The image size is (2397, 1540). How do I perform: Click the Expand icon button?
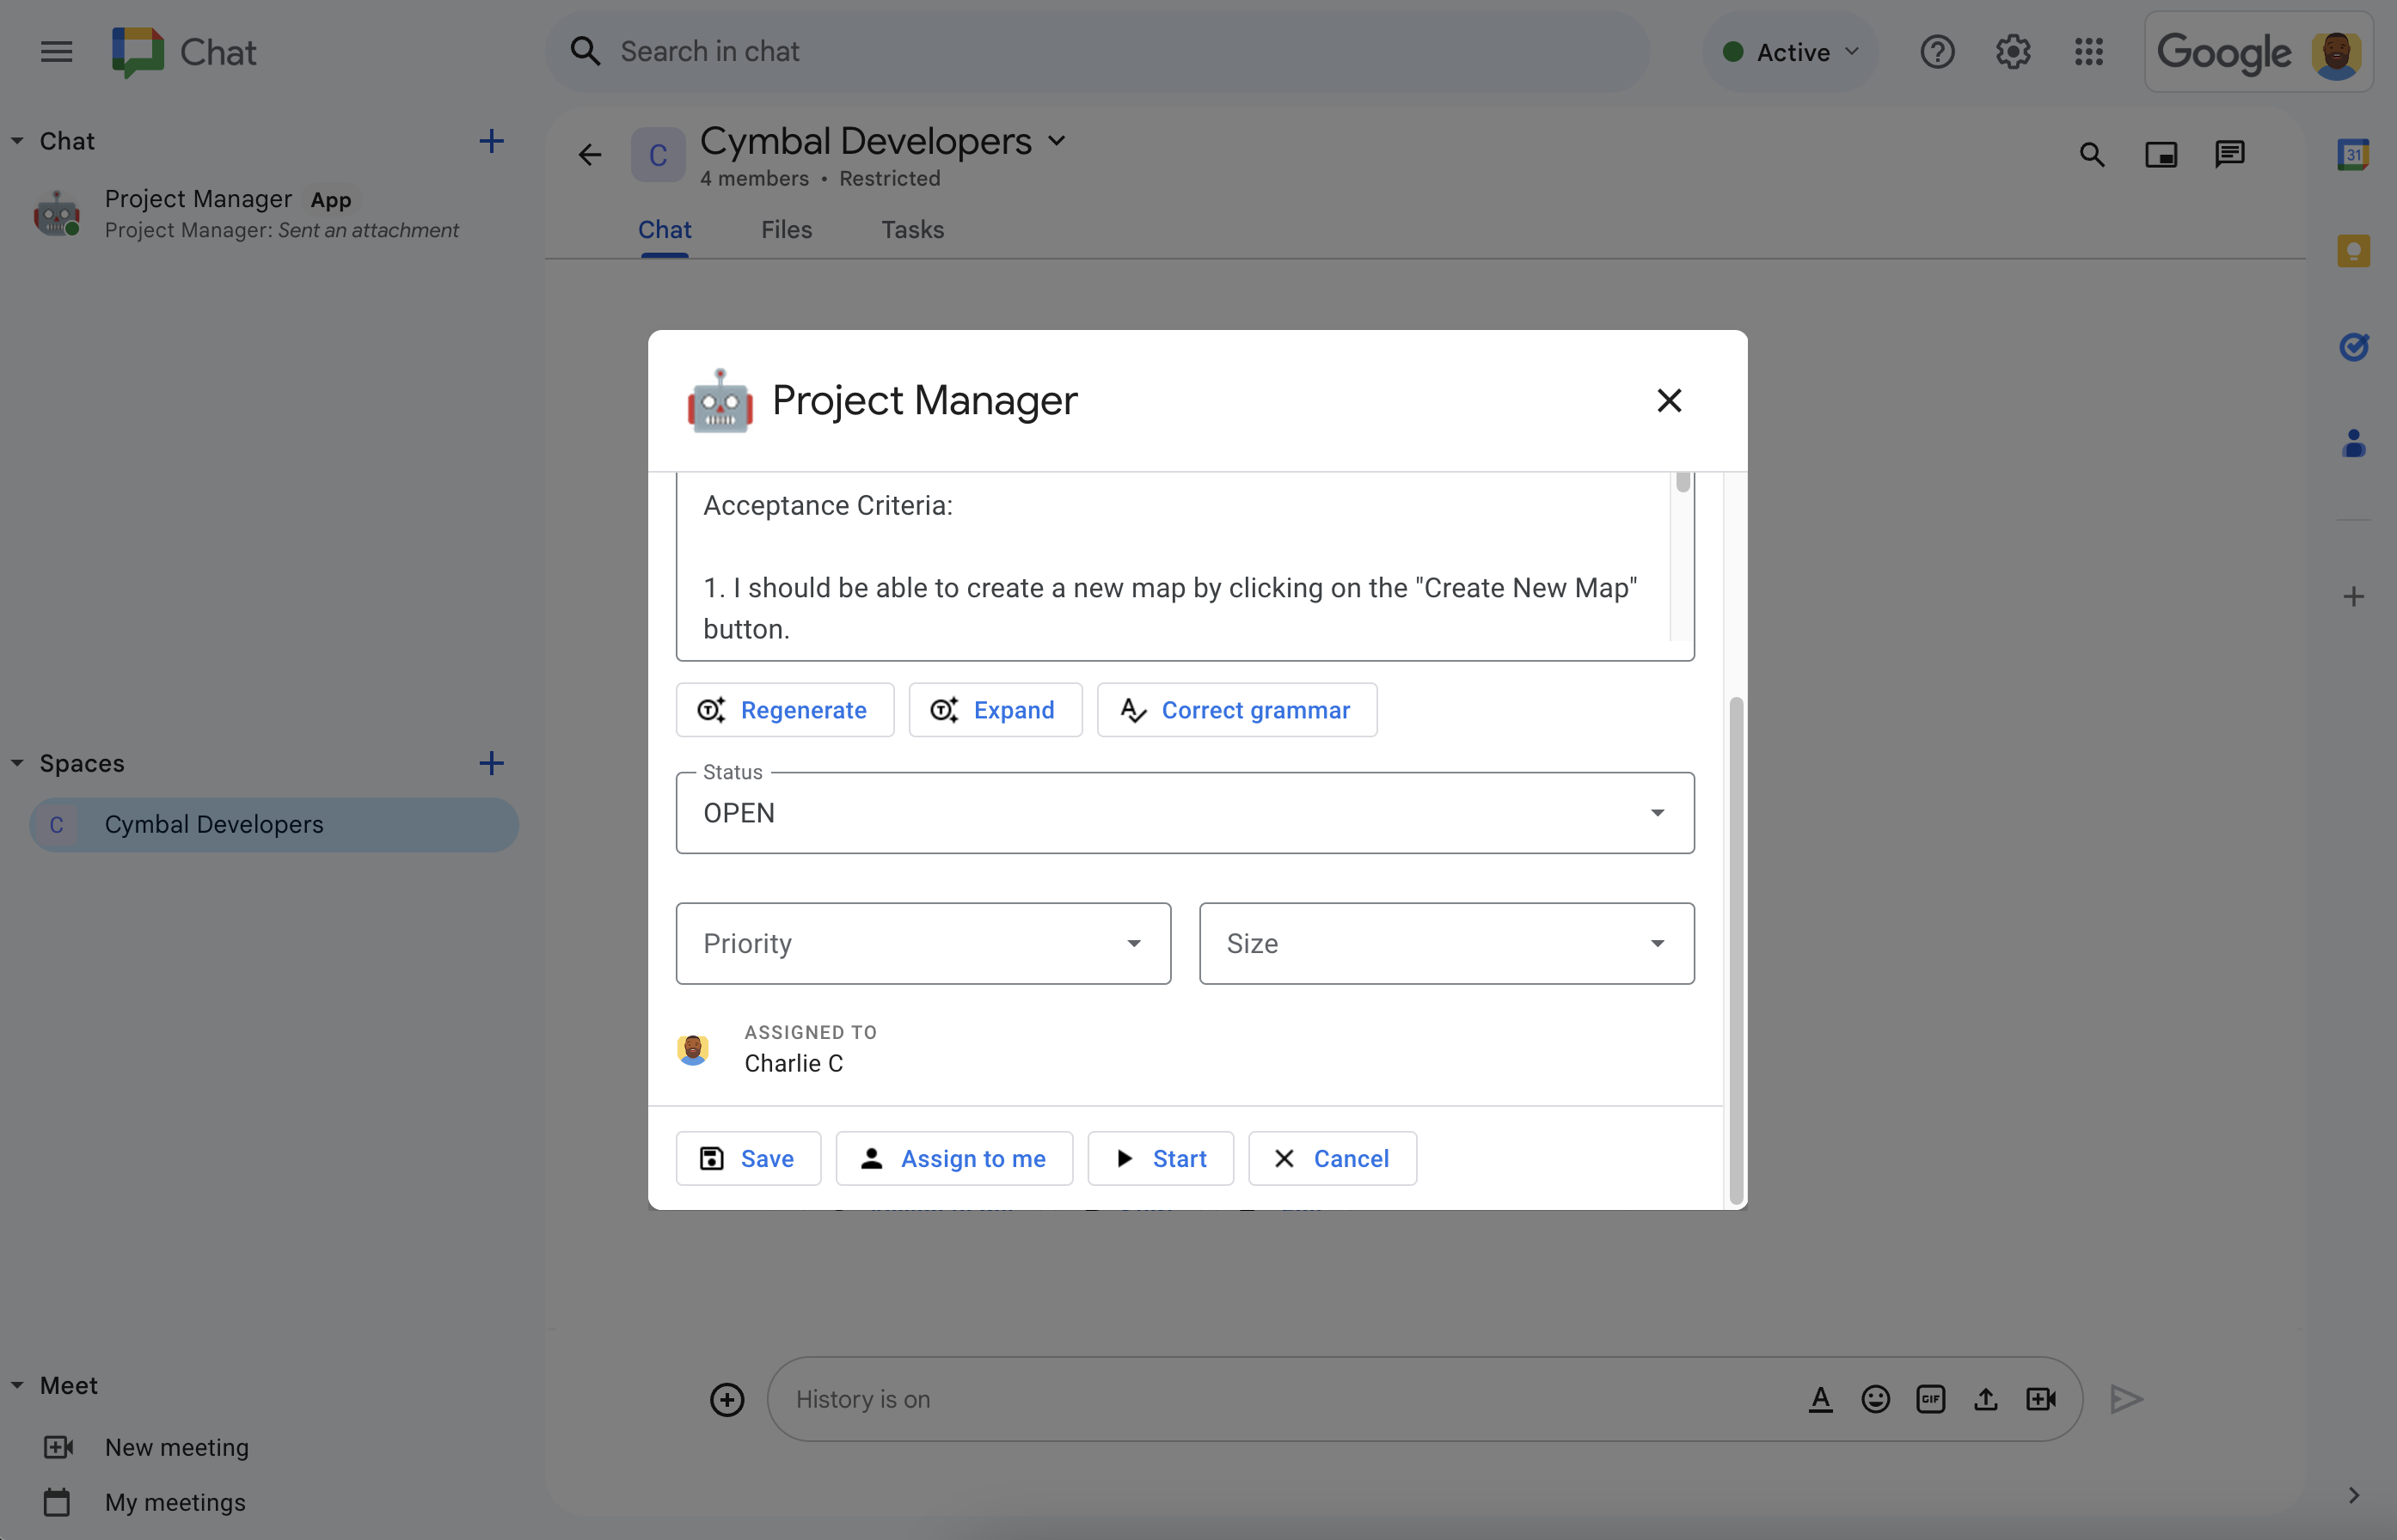[945, 709]
